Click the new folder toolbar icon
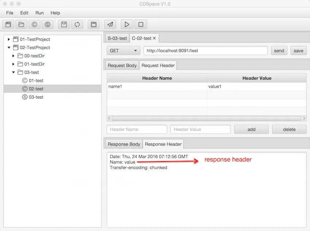This screenshot has width=310, height=231. tap(22, 24)
